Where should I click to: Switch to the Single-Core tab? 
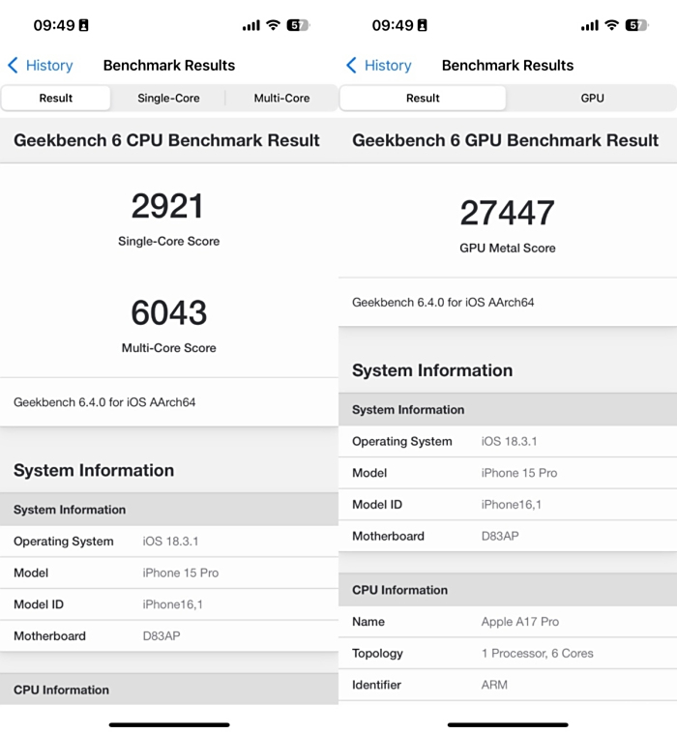pyautogui.click(x=168, y=98)
